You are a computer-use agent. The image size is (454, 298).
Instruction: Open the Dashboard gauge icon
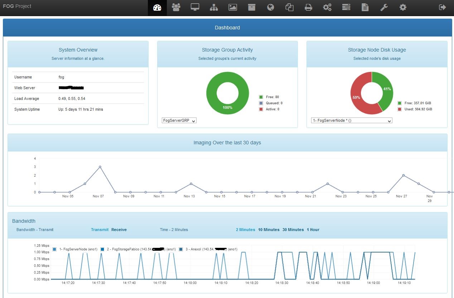pyautogui.click(x=157, y=8)
